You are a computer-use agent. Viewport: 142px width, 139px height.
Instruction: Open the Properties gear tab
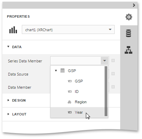[x=129, y=17]
